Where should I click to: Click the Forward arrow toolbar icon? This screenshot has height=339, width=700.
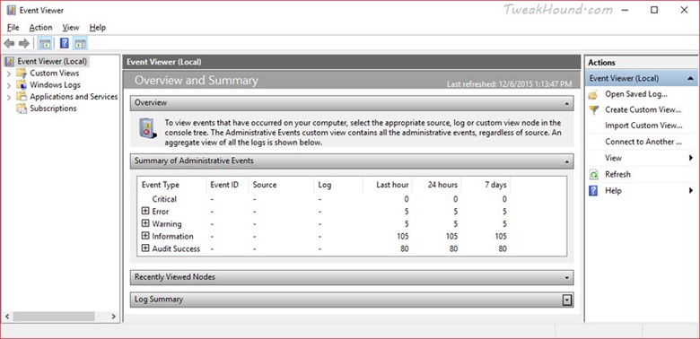pos(23,43)
